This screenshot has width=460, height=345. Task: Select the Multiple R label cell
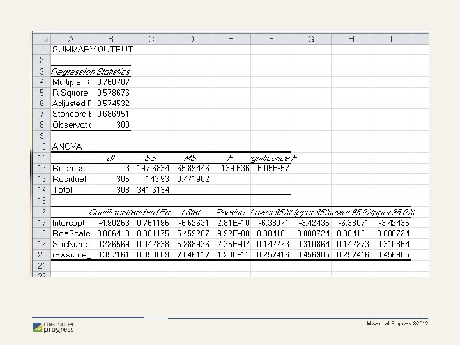point(71,82)
